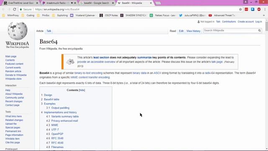Jump to the Design contents entry

click(48, 95)
